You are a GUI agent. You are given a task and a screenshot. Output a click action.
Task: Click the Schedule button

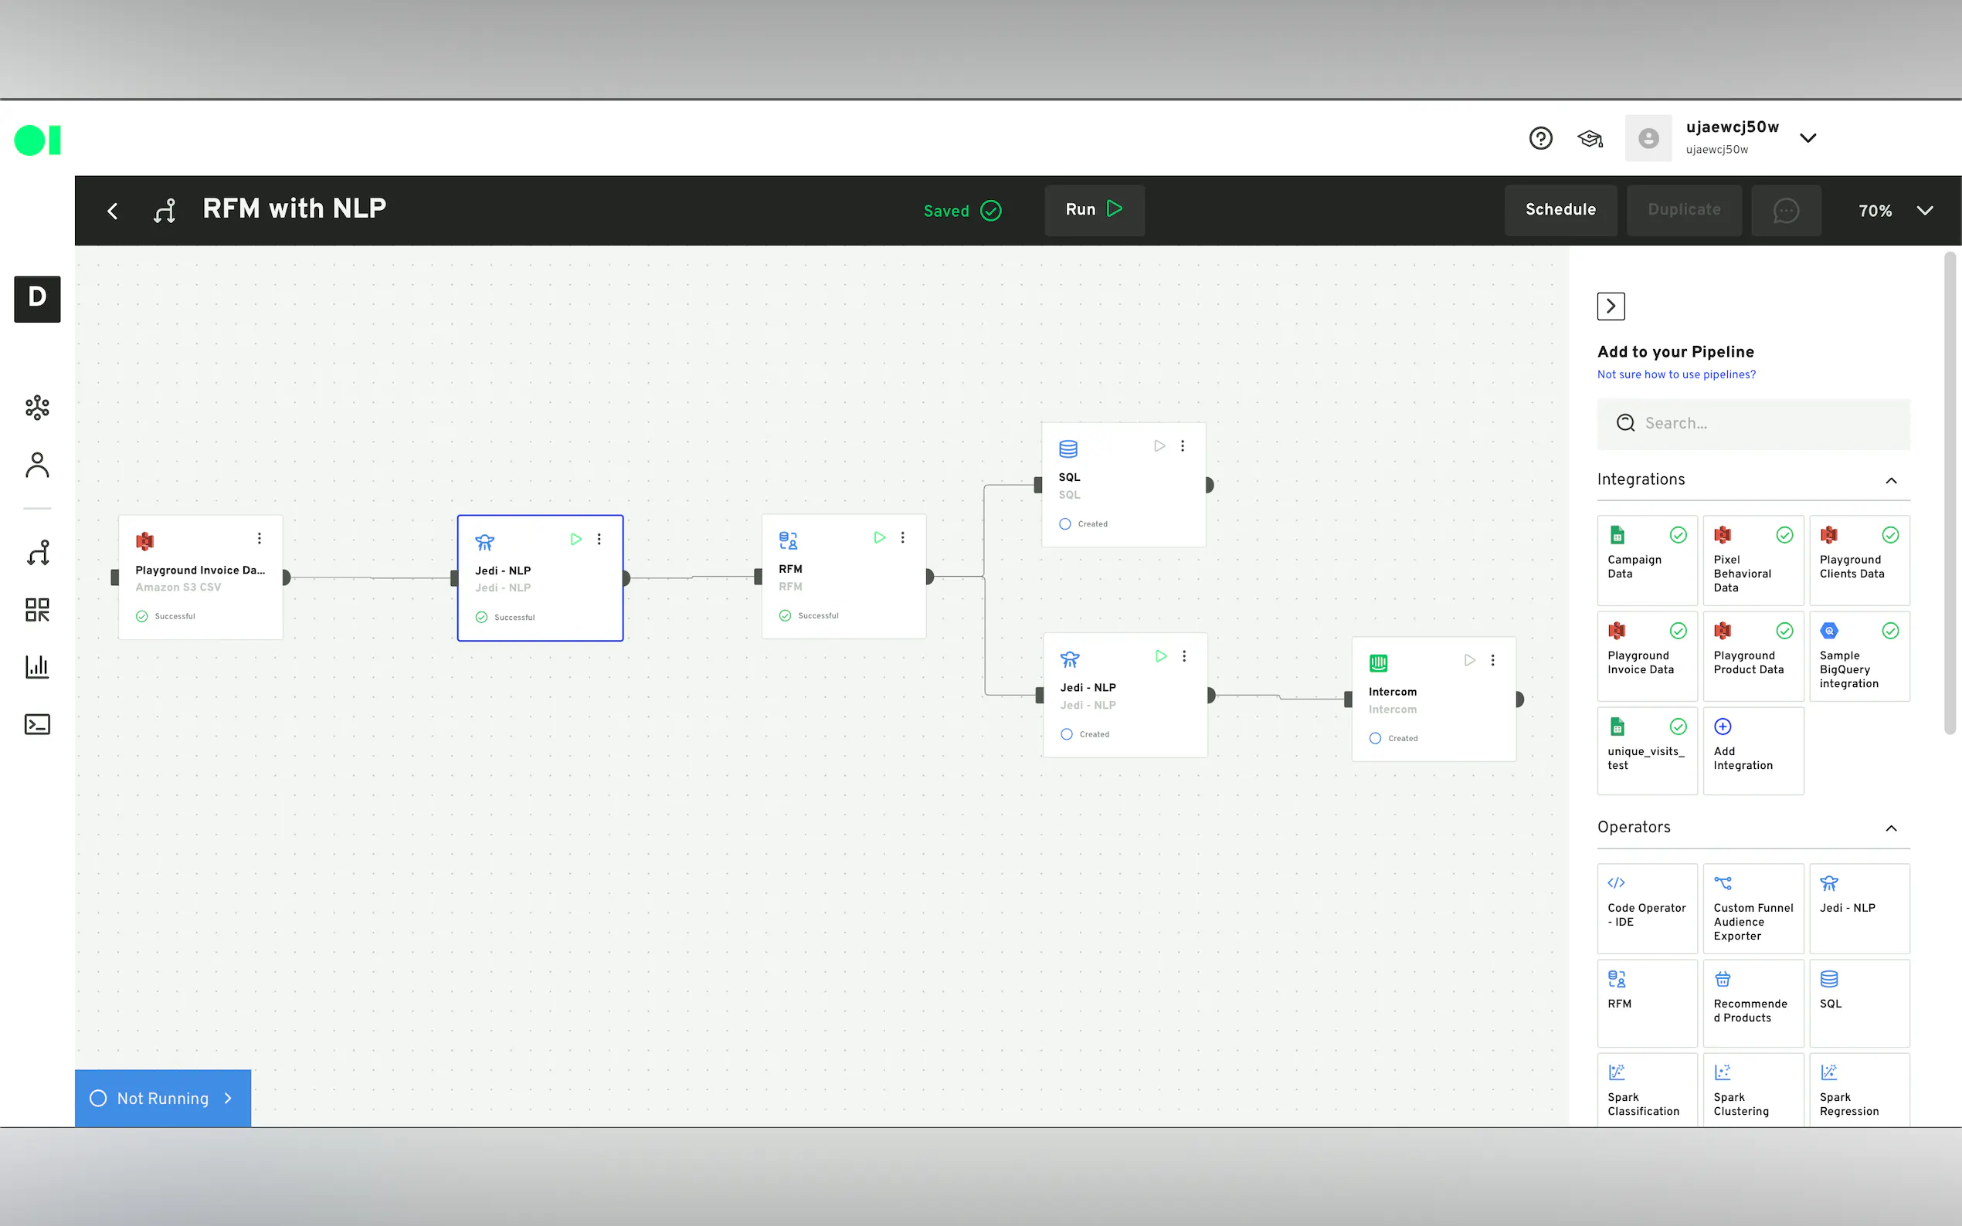[x=1560, y=210]
